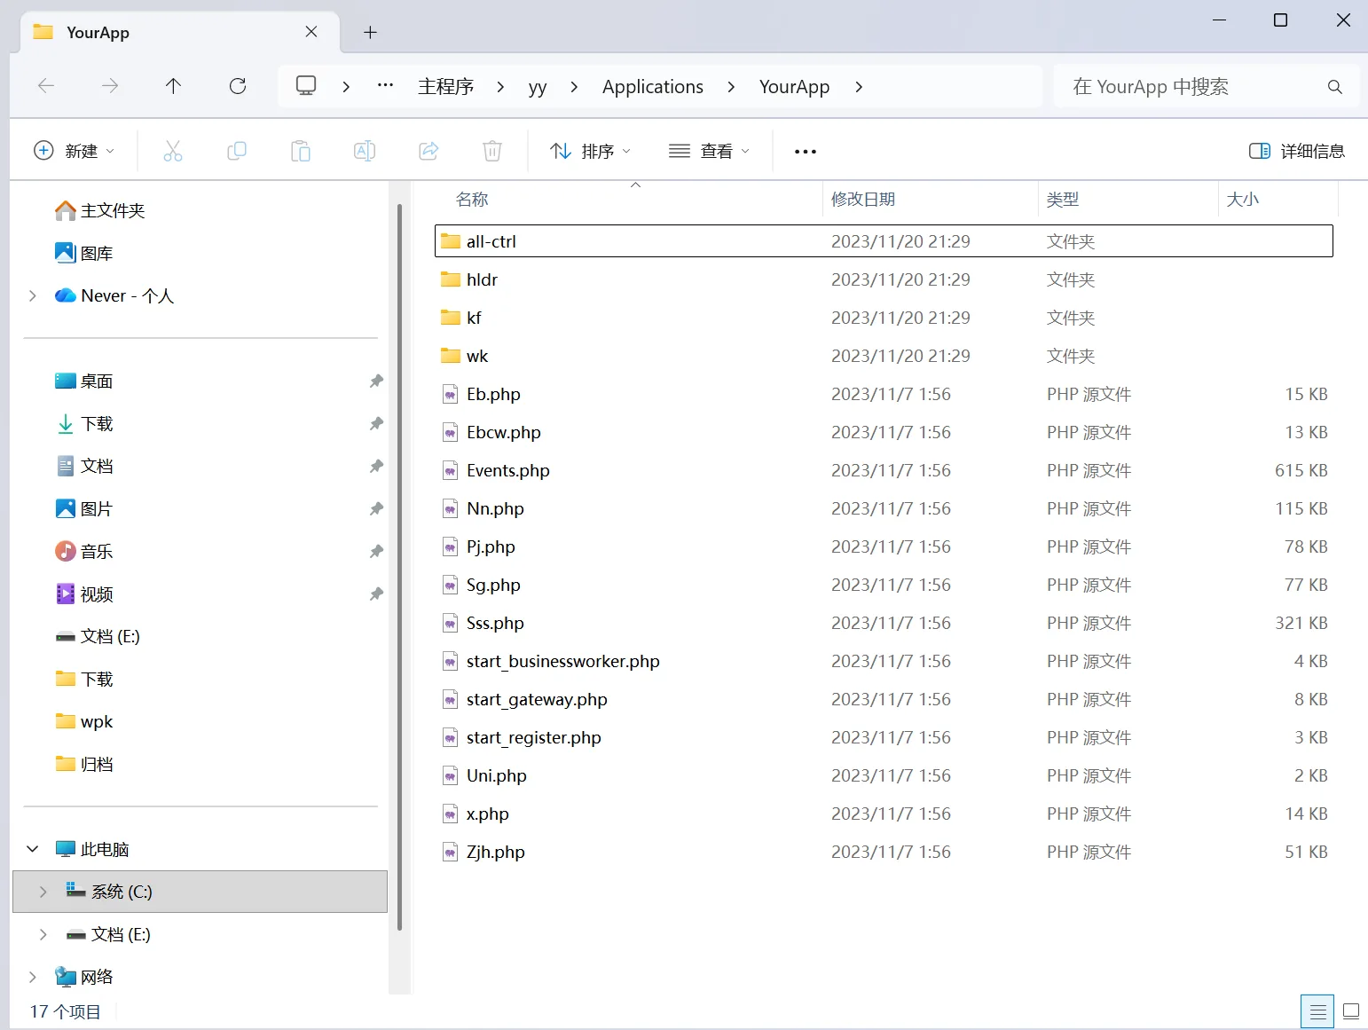Screen dimensions: 1368x1030
Task: Open the 新建 dropdown menu
Action: pyautogui.click(x=74, y=151)
